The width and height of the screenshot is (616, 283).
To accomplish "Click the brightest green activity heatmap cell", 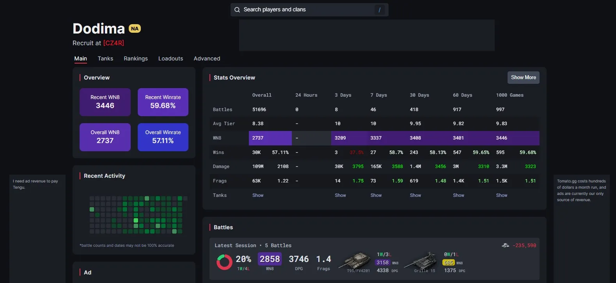I will pos(136,220).
